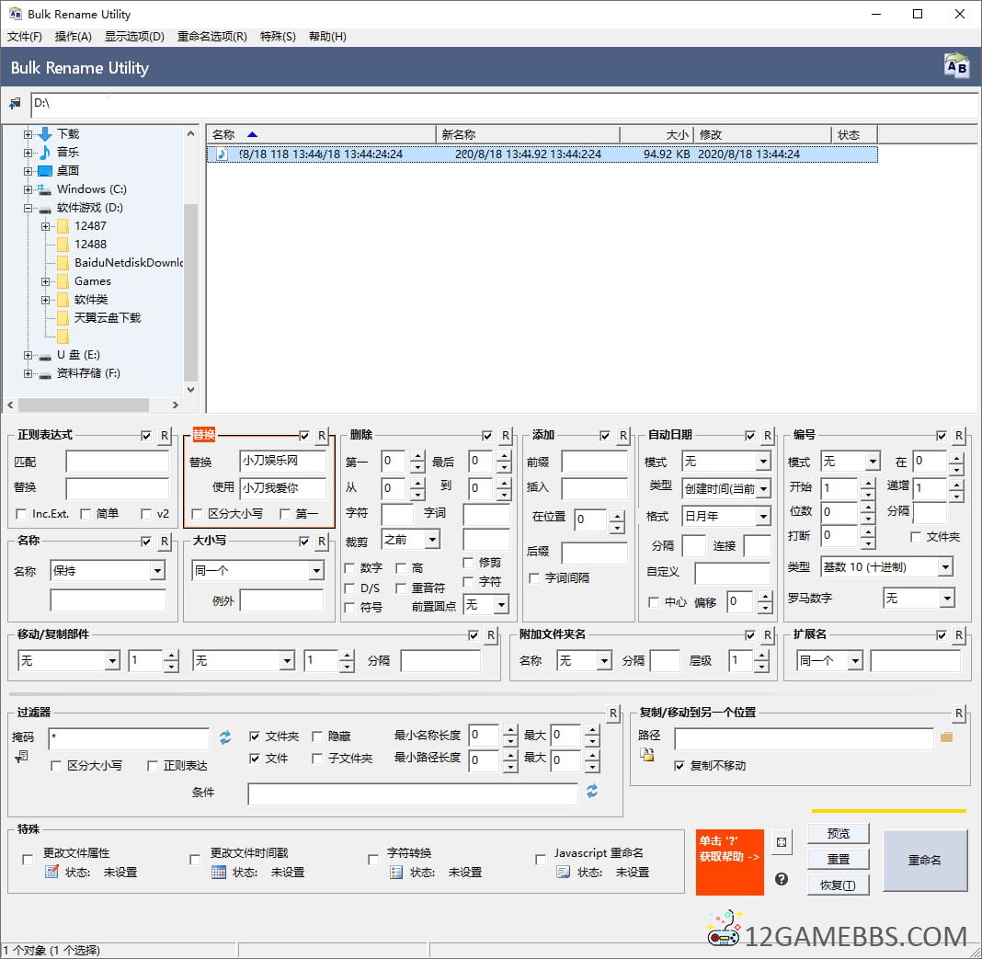
Task: Click the R reset button of 删除 panel
Action: 505,435
